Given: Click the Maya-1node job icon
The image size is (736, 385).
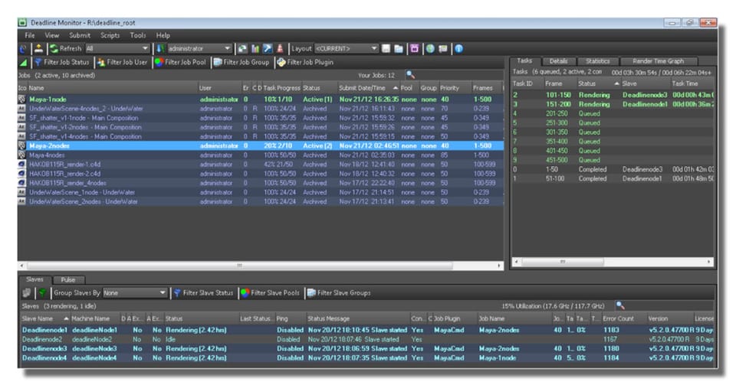Looking at the screenshot, I should [x=21, y=100].
